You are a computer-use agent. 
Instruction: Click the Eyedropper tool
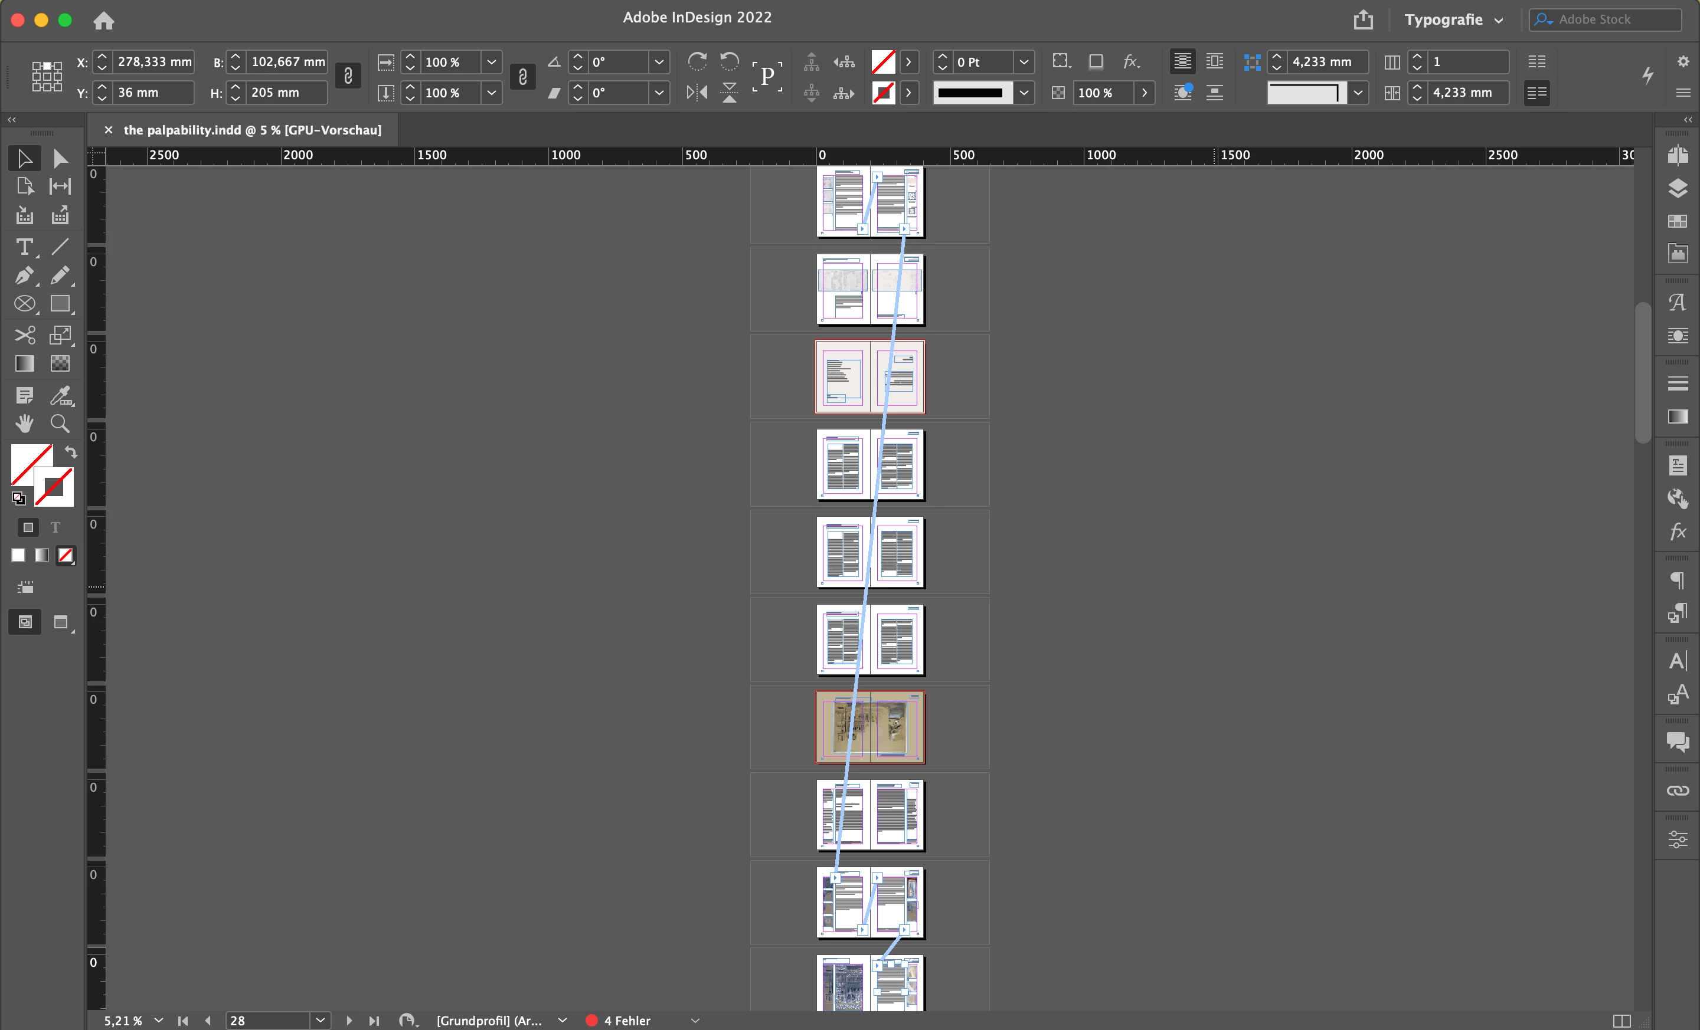tap(60, 395)
